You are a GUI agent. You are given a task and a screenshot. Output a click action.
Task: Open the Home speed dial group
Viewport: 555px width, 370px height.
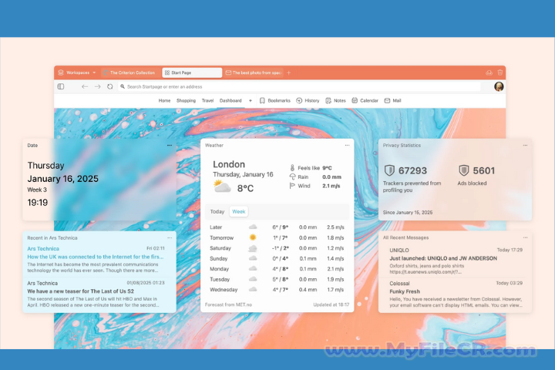pos(164,100)
